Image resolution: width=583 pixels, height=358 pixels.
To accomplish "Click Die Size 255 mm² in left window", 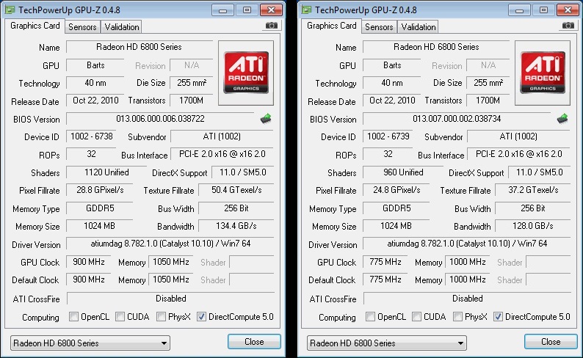I will pyautogui.click(x=191, y=83).
